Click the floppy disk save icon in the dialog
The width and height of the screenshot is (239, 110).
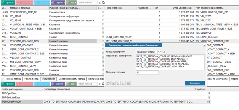[x=129, y=83]
